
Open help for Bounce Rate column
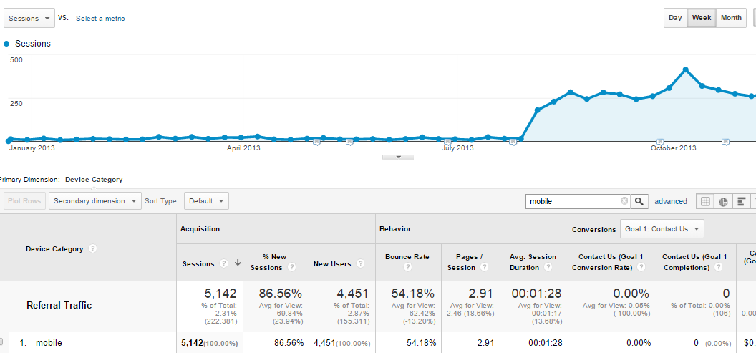tap(407, 267)
